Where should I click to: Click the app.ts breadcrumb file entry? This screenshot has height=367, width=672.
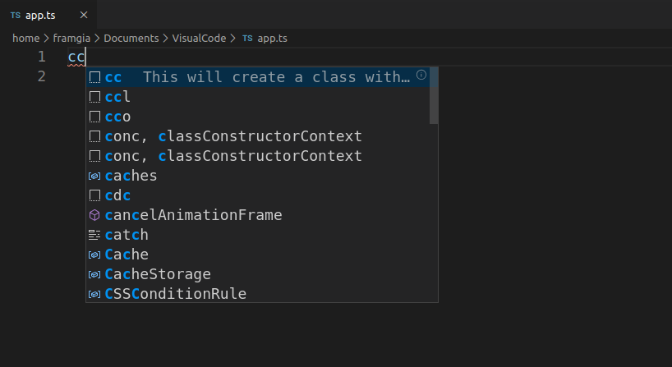272,38
